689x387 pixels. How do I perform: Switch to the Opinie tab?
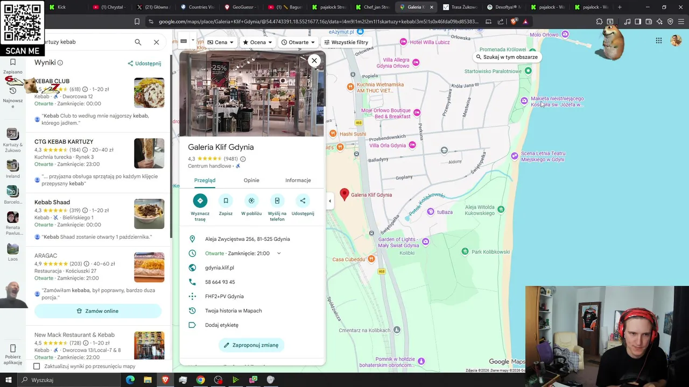pos(251,180)
